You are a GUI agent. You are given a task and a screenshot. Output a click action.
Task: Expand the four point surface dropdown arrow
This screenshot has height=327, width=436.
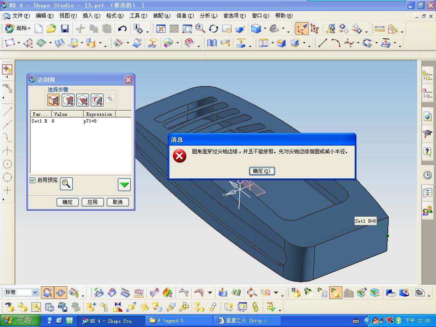[x=19, y=43]
